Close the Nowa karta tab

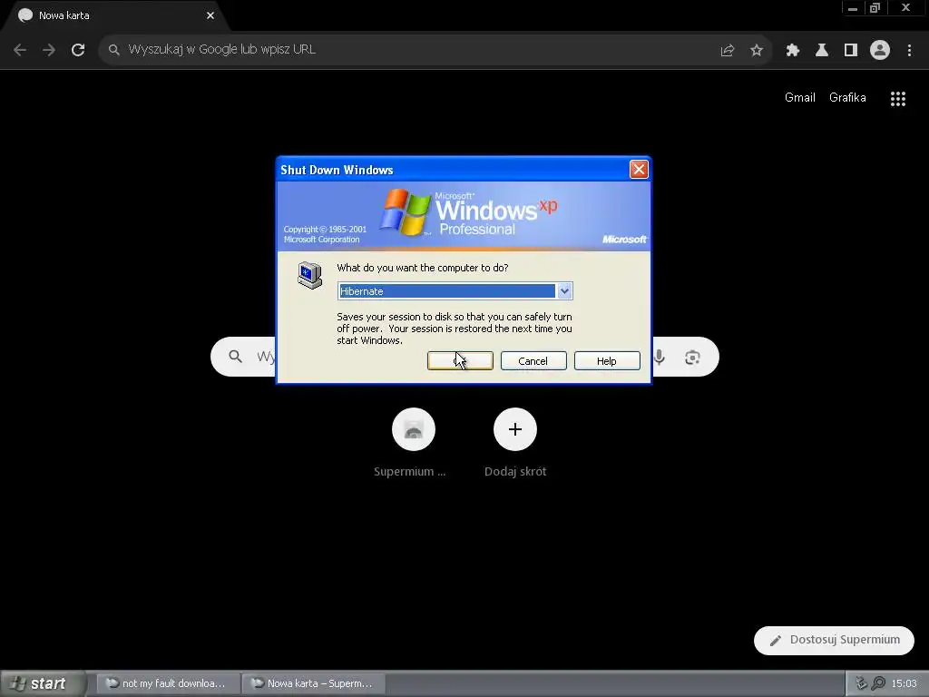click(210, 15)
